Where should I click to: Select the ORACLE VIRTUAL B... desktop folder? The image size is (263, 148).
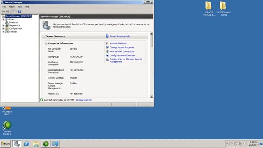pos(209,9)
